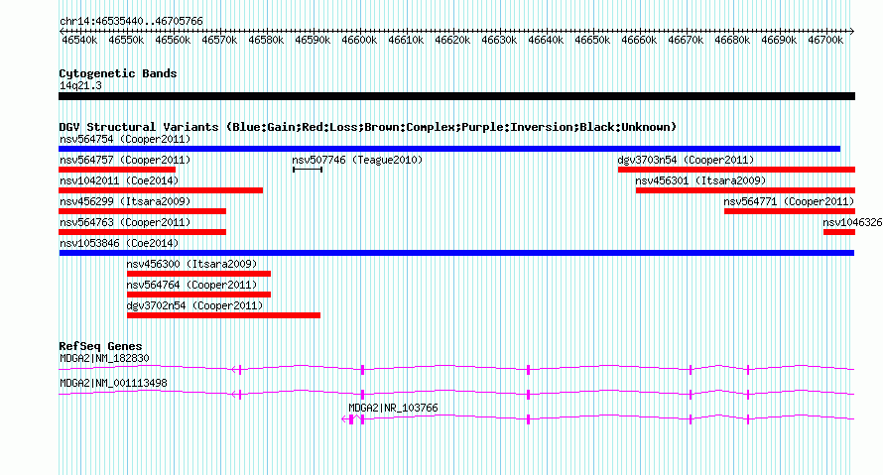Click the black nsv507746 interval marker
Viewport: 883px width, 475px height.
(308, 170)
